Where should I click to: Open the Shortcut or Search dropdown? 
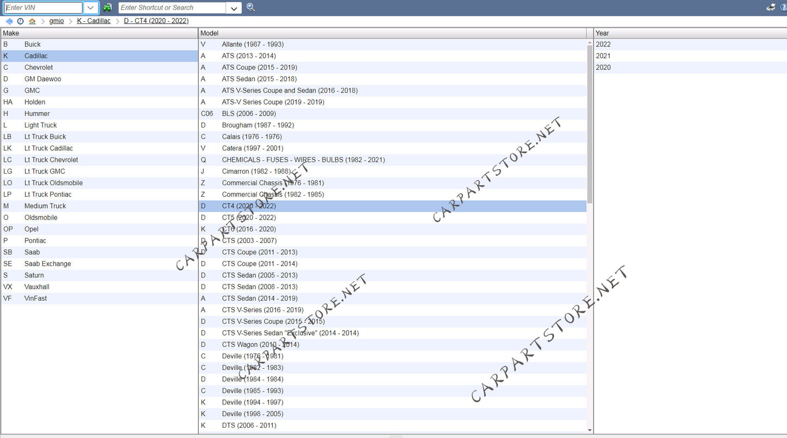[x=234, y=8]
